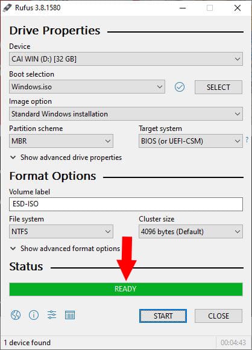Open the log window icon
Image resolution: width=252 pixels, height=350 pixels.
[x=70, y=315]
